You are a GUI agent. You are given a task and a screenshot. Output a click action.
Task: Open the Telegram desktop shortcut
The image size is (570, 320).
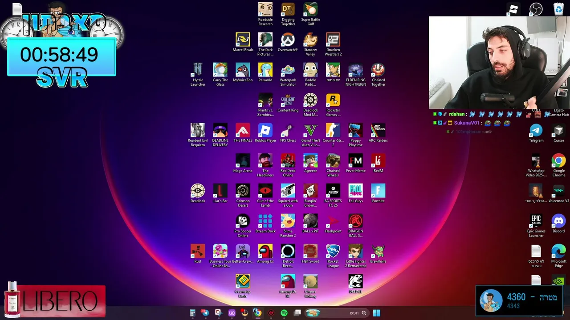tap(536, 133)
